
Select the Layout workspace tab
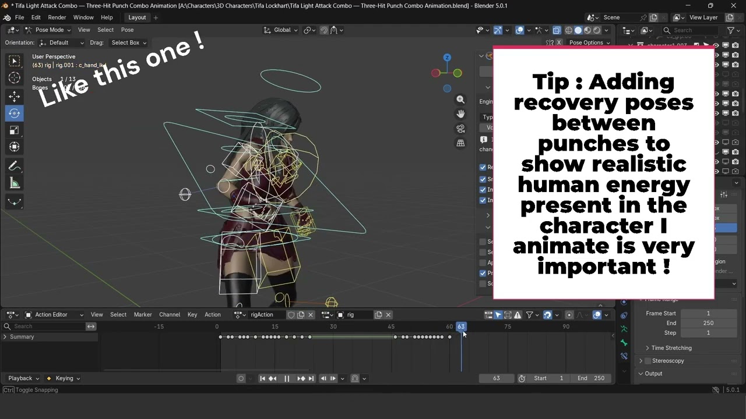point(137,17)
